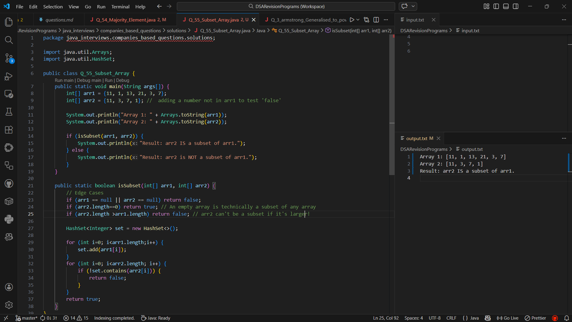Expand solutions breadcrumb segment
572x322 pixels.
pos(177,31)
